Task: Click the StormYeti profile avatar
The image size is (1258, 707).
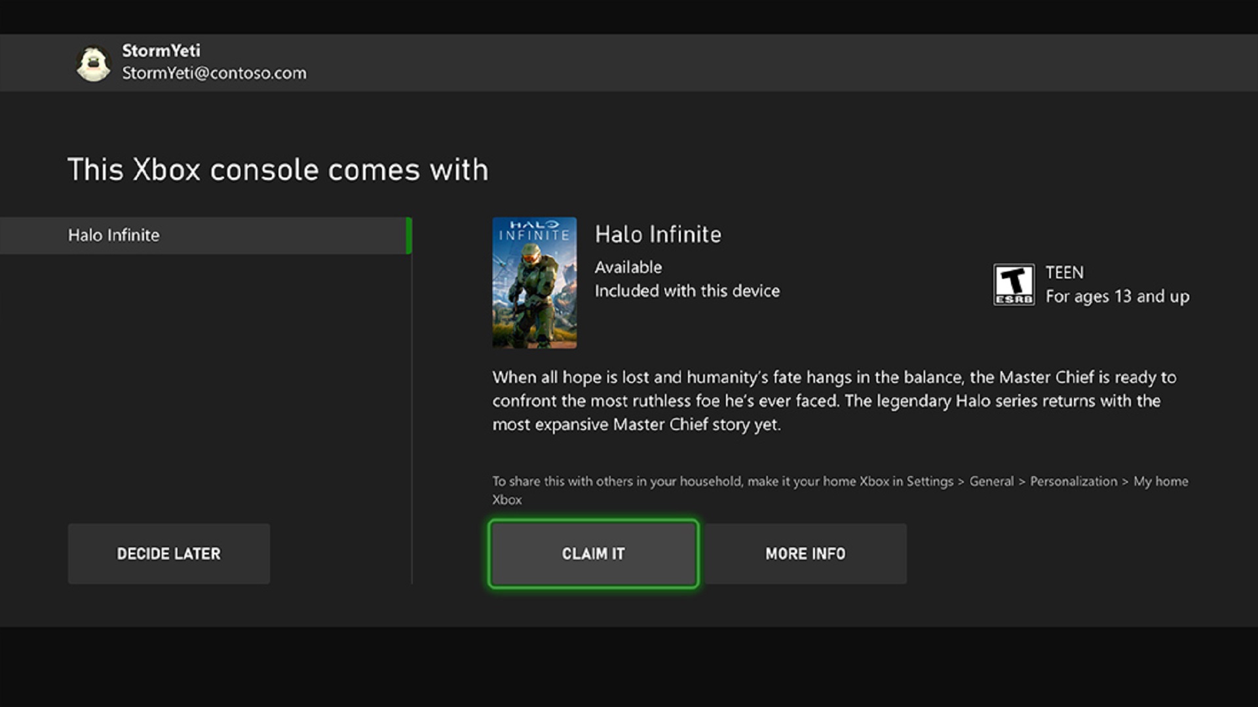Action: pyautogui.click(x=93, y=63)
